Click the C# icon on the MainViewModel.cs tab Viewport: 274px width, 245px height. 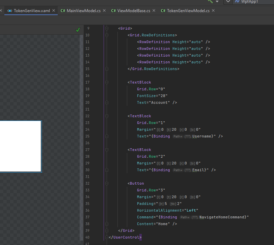(x=63, y=11)
